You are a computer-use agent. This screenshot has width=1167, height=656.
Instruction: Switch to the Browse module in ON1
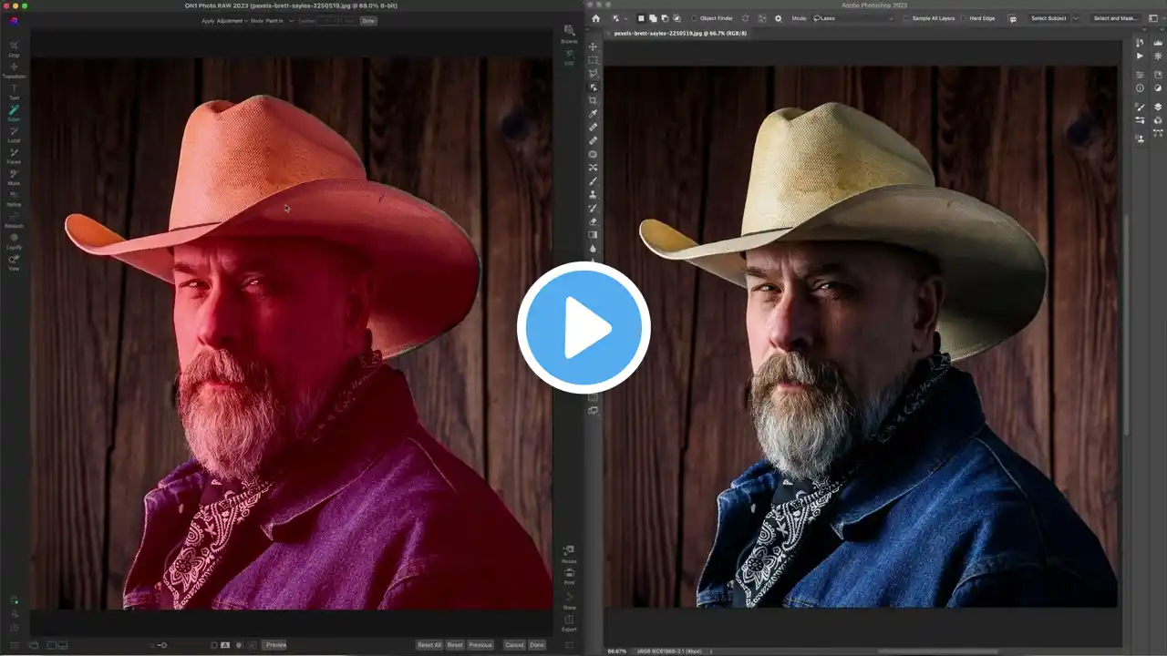coord(569,36)
